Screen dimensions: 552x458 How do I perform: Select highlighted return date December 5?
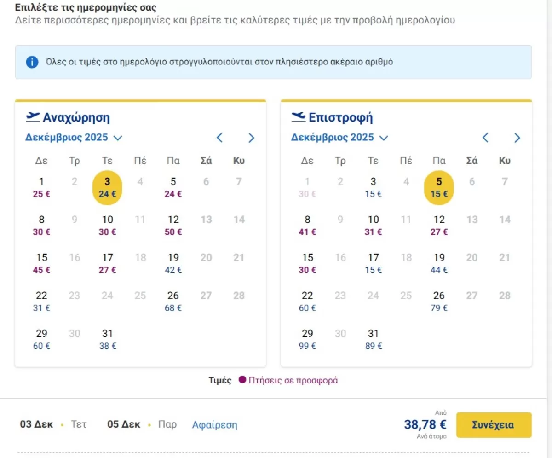point(439,187)
